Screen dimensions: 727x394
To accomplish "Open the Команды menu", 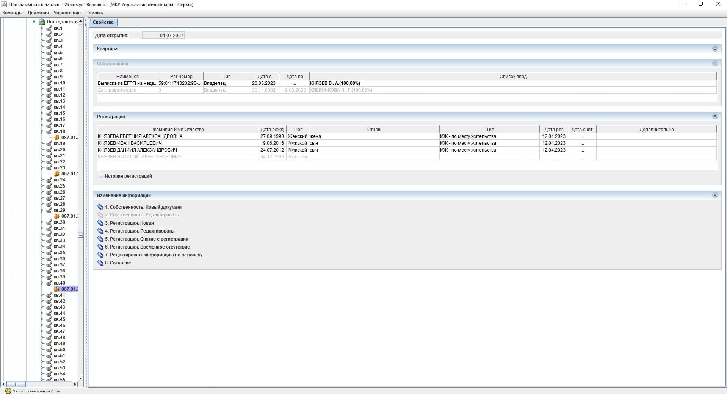I will coord(13,13).
